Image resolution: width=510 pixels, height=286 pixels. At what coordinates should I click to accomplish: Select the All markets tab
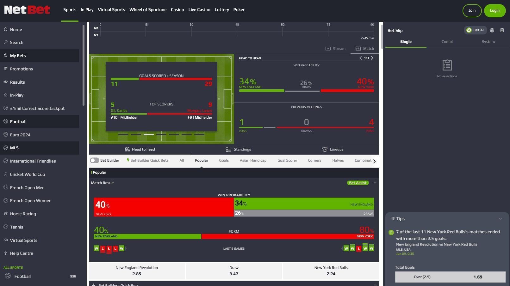tap(182, 160)
